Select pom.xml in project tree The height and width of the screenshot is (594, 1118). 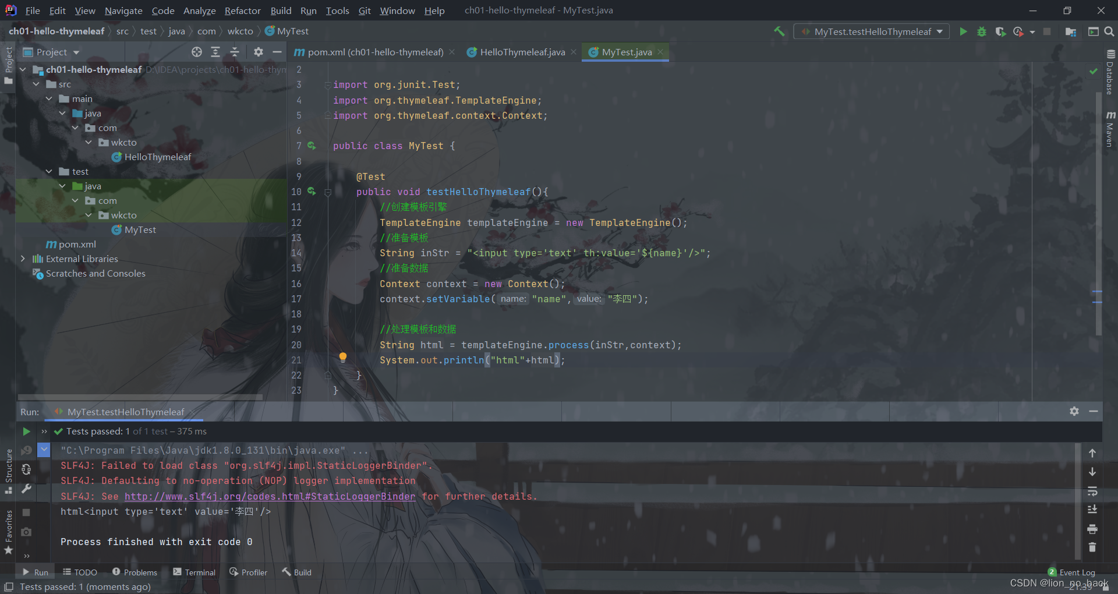click(x=71, y=244)
